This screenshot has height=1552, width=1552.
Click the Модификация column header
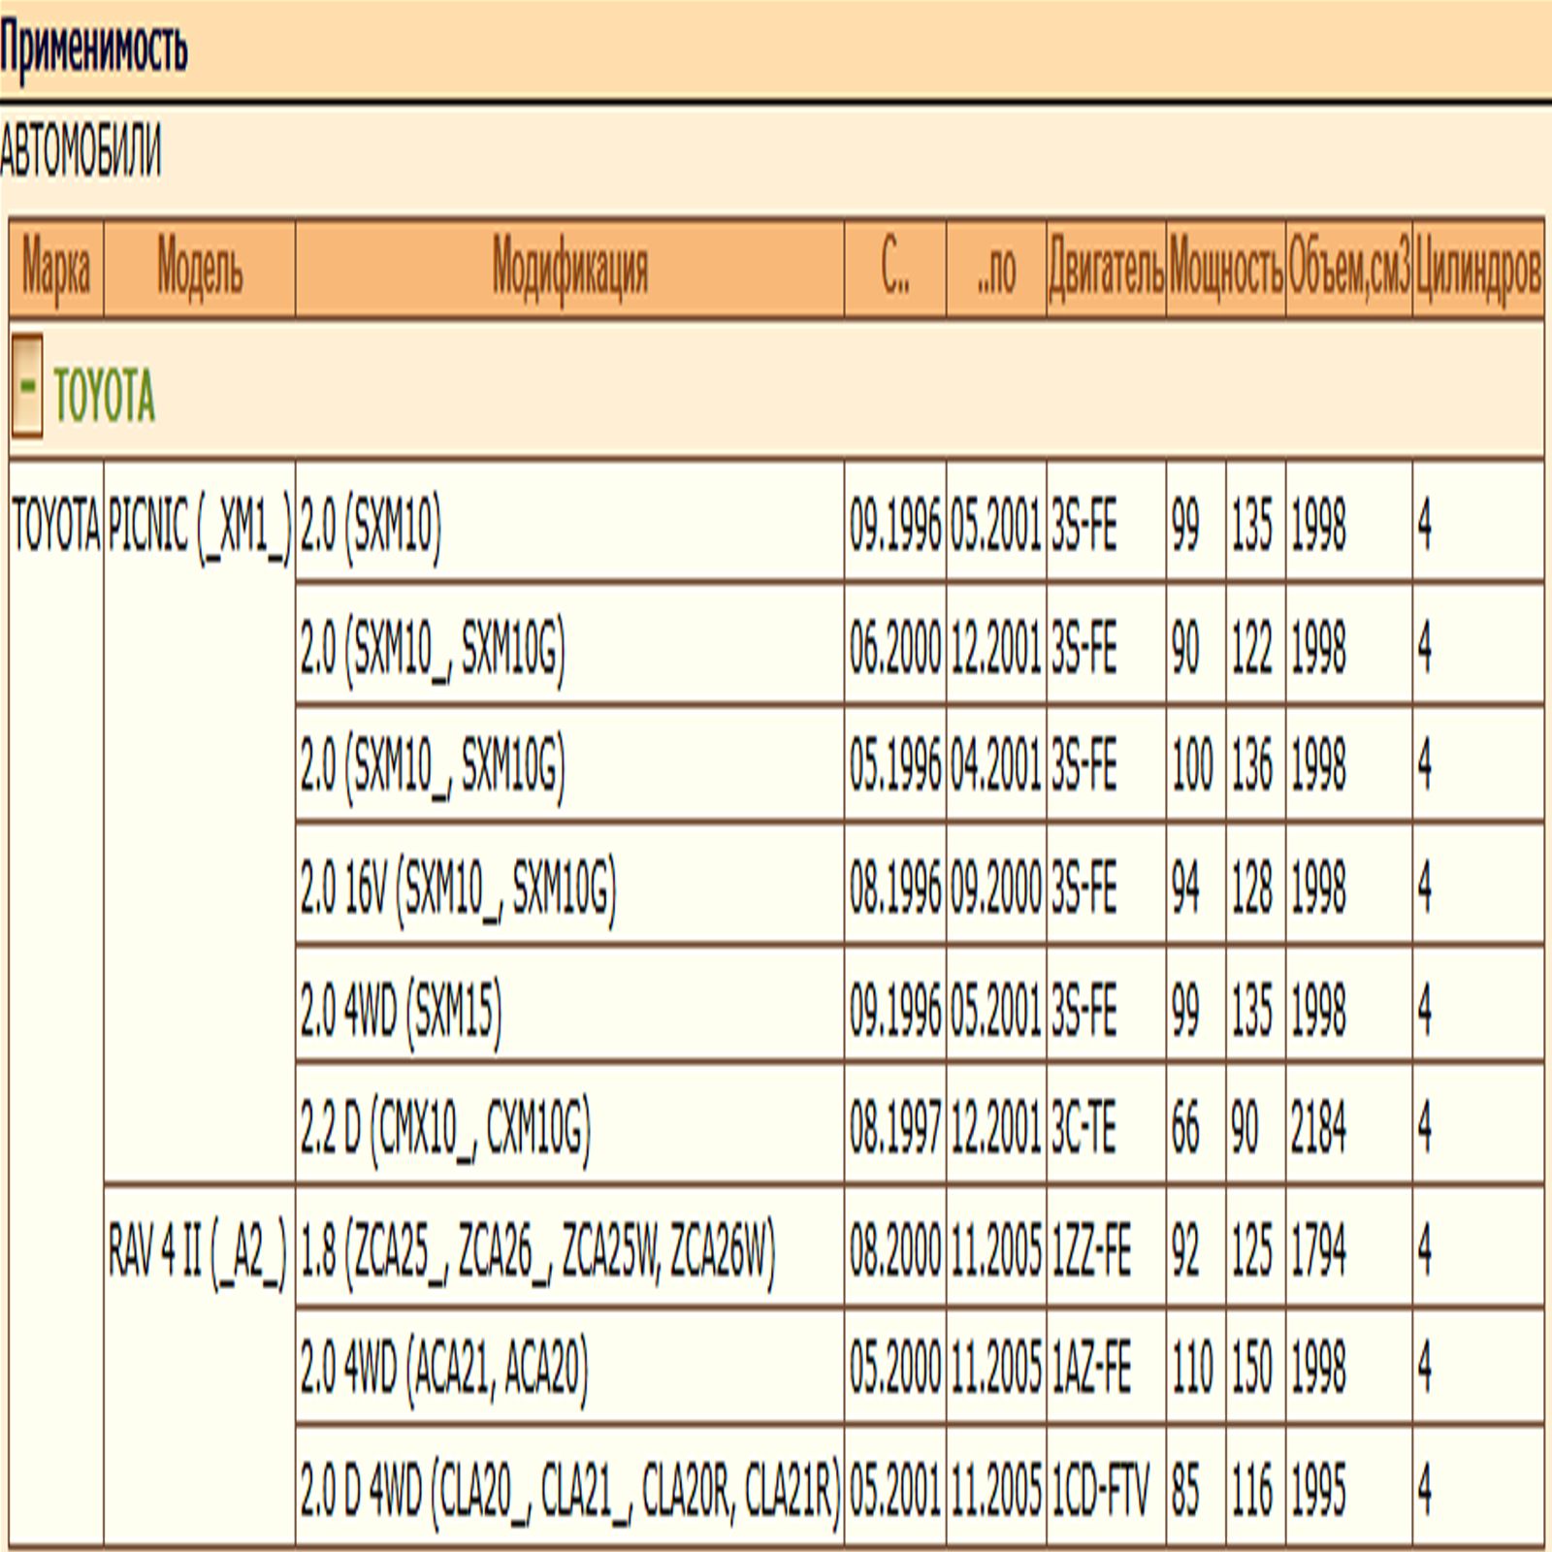(x=569, y=269)
